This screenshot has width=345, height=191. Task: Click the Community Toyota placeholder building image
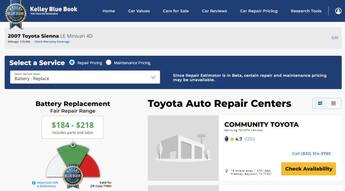pyautogui.click(x=183, y=148)
